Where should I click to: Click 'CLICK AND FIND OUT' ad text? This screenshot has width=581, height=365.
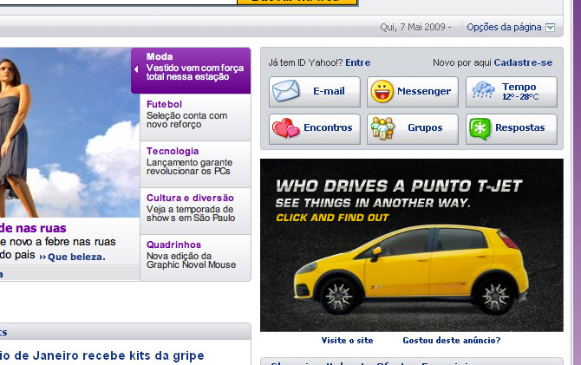332,218
